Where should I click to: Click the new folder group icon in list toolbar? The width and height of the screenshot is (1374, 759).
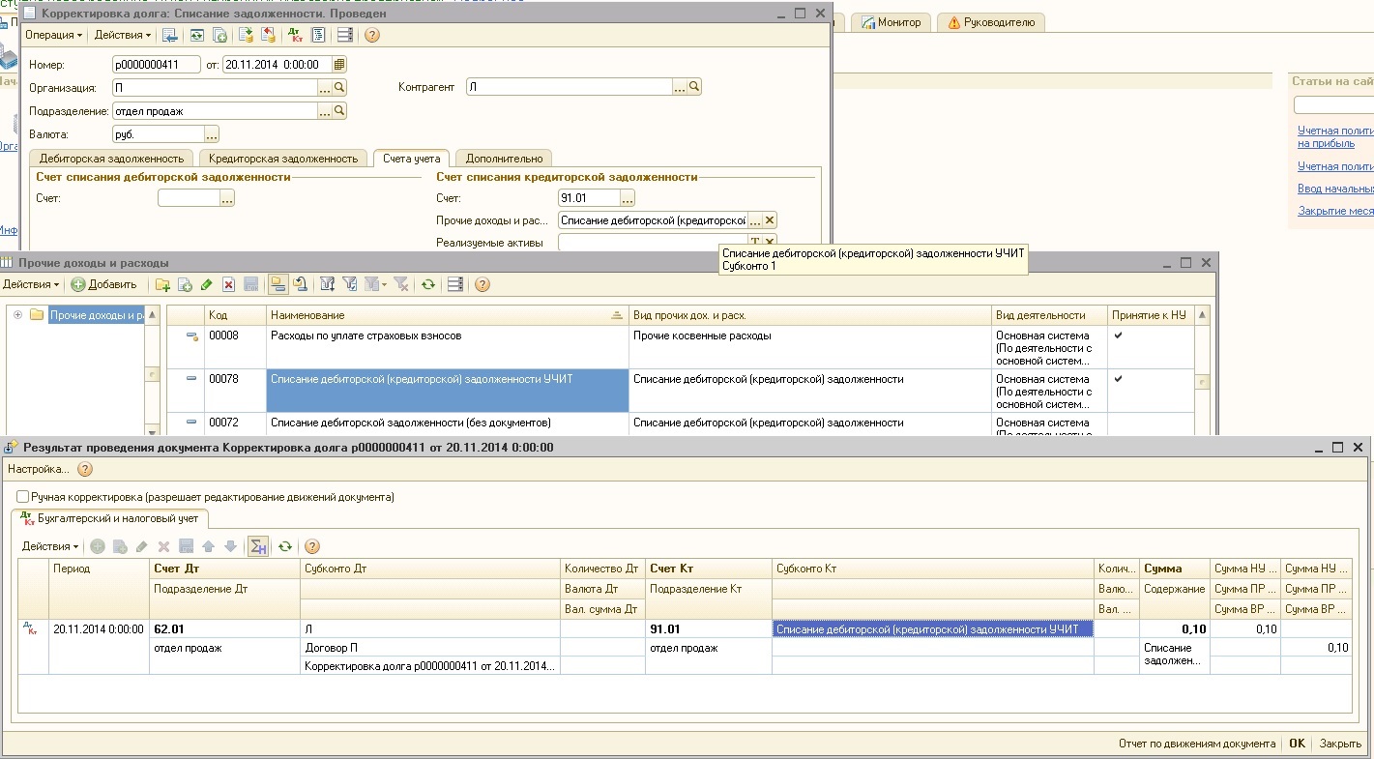click(x=162, y=284)
